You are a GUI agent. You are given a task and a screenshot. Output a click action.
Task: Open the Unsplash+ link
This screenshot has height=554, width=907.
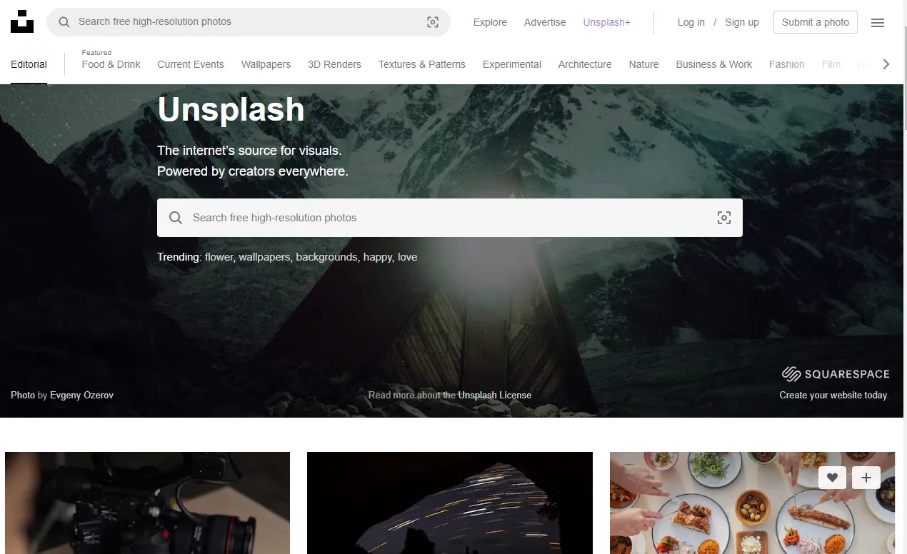click(x=606, y=22)
